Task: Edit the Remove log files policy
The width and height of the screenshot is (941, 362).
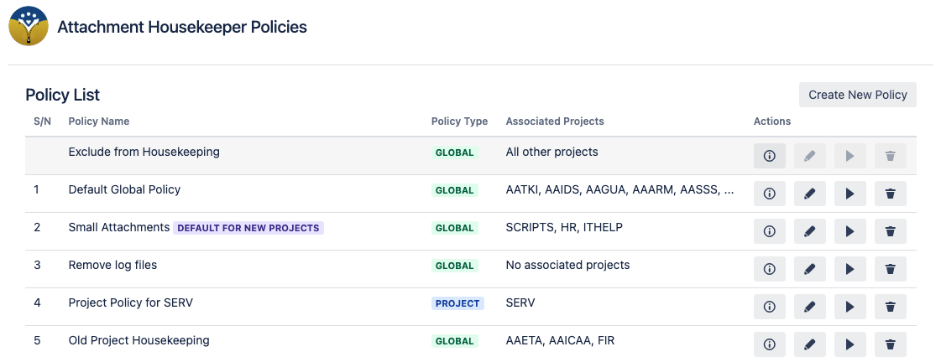Action: pyautogui.click(x=809, y=269)
